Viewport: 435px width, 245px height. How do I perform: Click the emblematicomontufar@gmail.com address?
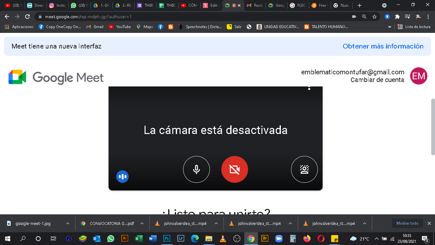coord(353,72)
